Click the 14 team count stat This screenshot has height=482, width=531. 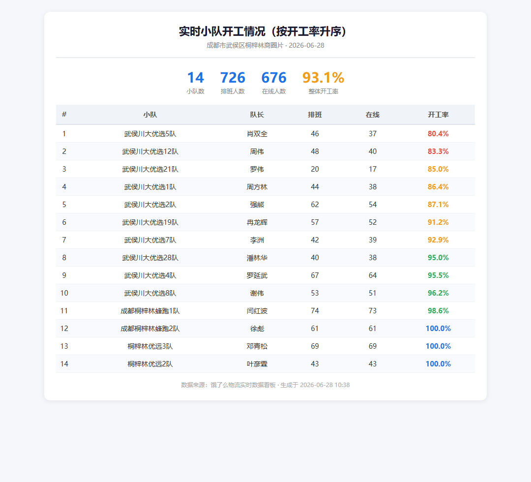[195, 78]
